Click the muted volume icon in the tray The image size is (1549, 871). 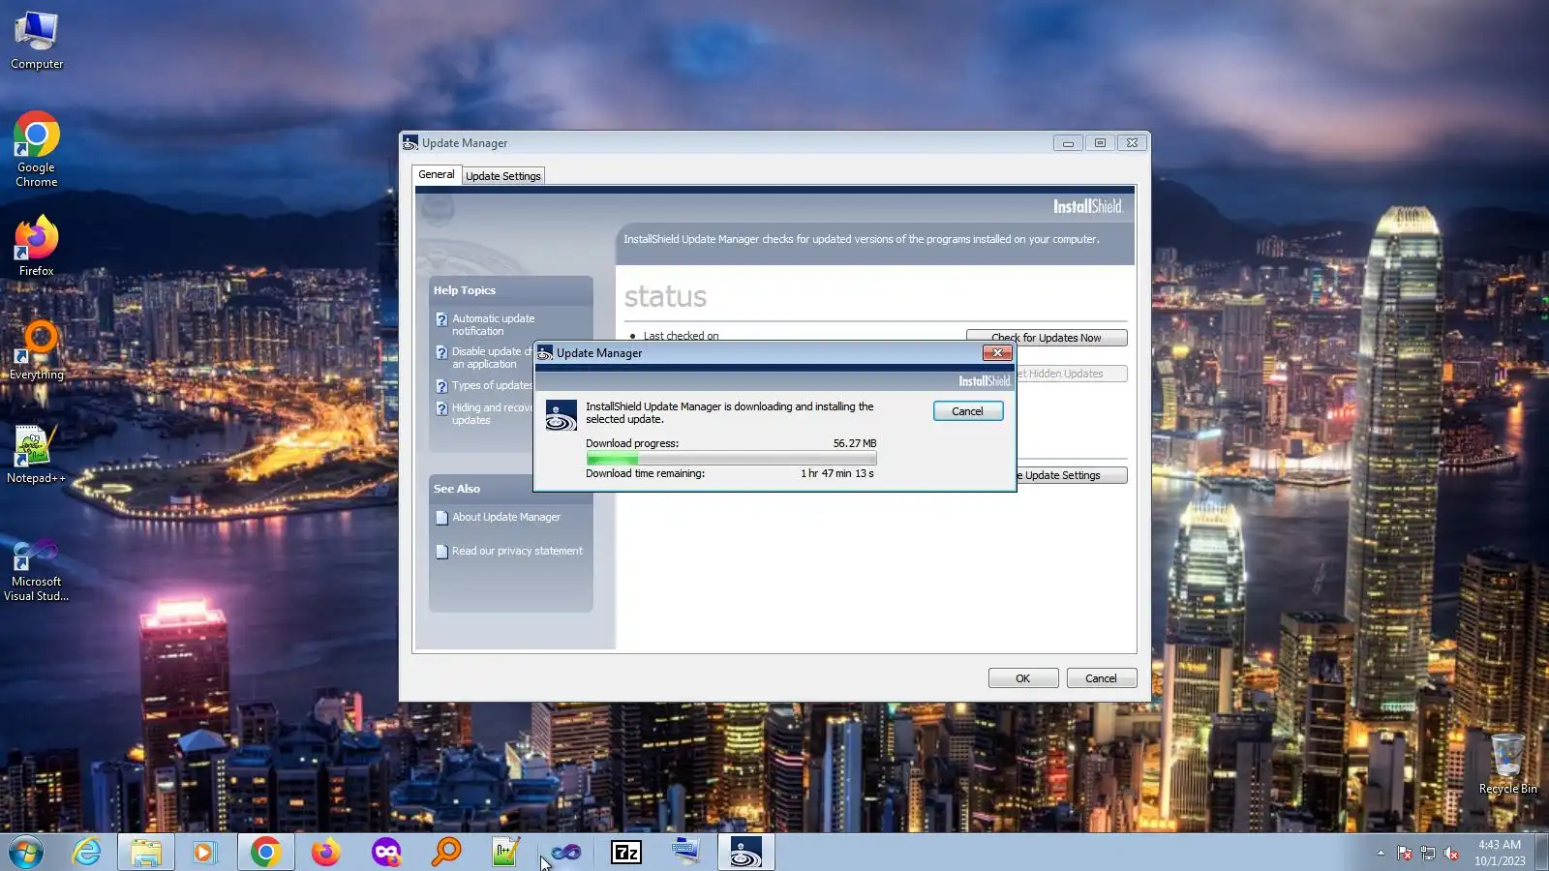(x=1451, y=854)
